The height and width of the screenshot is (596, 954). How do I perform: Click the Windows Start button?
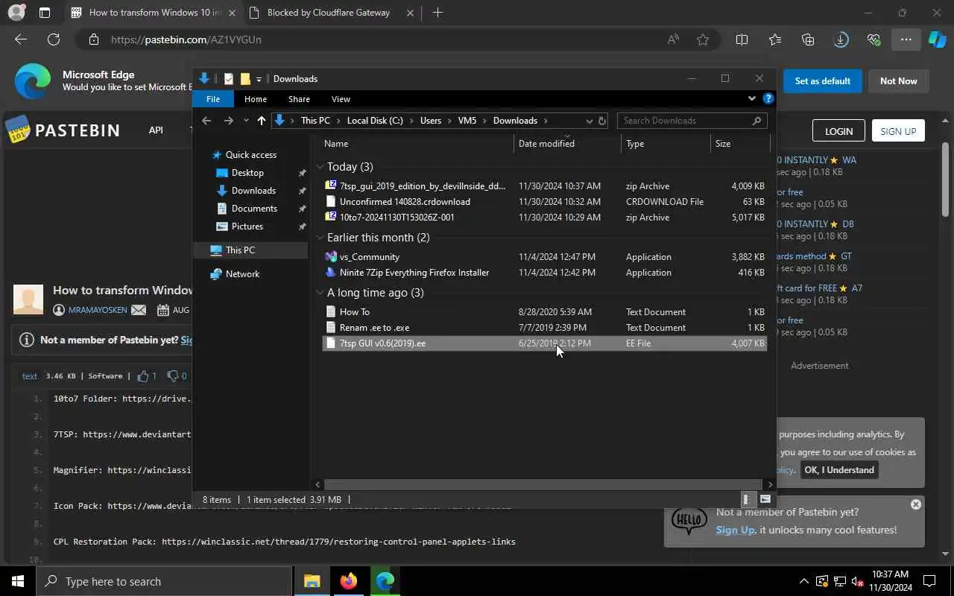[18, 581]
